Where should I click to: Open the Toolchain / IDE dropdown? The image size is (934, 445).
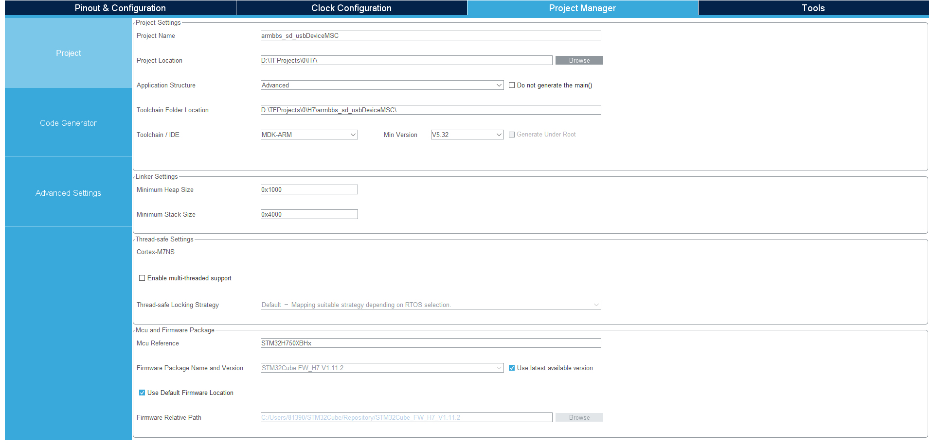pos(309,135)
